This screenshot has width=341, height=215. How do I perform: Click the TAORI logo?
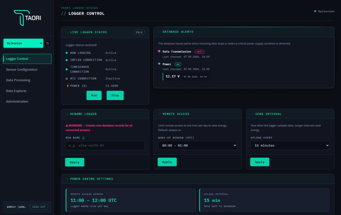[x=27, y=18]
